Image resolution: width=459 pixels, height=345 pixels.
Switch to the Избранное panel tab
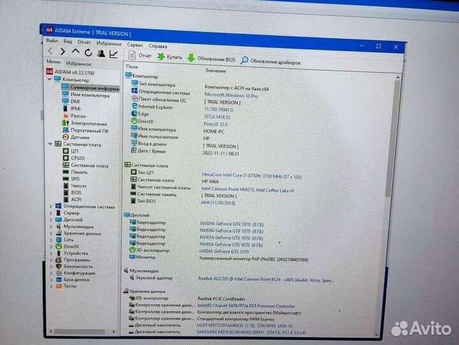click(79, 64)
